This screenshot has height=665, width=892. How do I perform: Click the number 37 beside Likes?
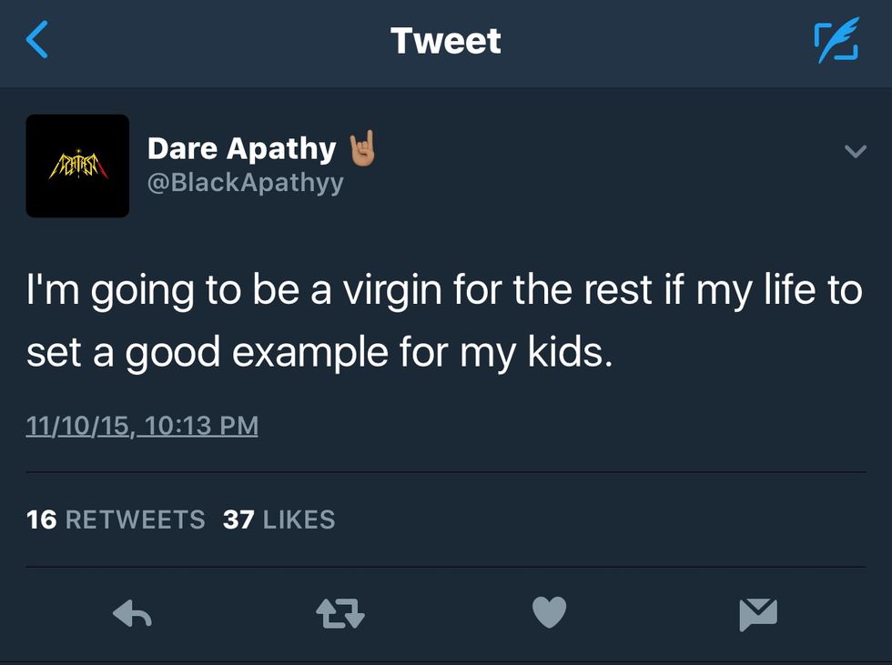coord(238,519)
